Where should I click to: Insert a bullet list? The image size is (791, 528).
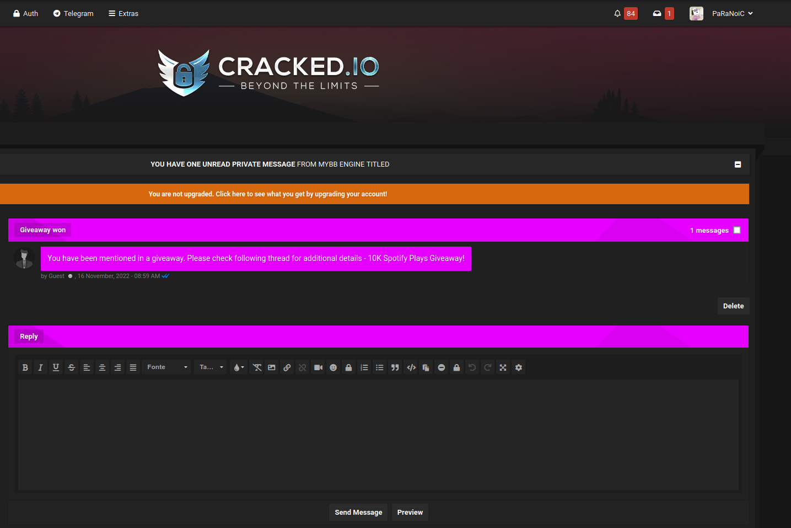click(379, 367)
